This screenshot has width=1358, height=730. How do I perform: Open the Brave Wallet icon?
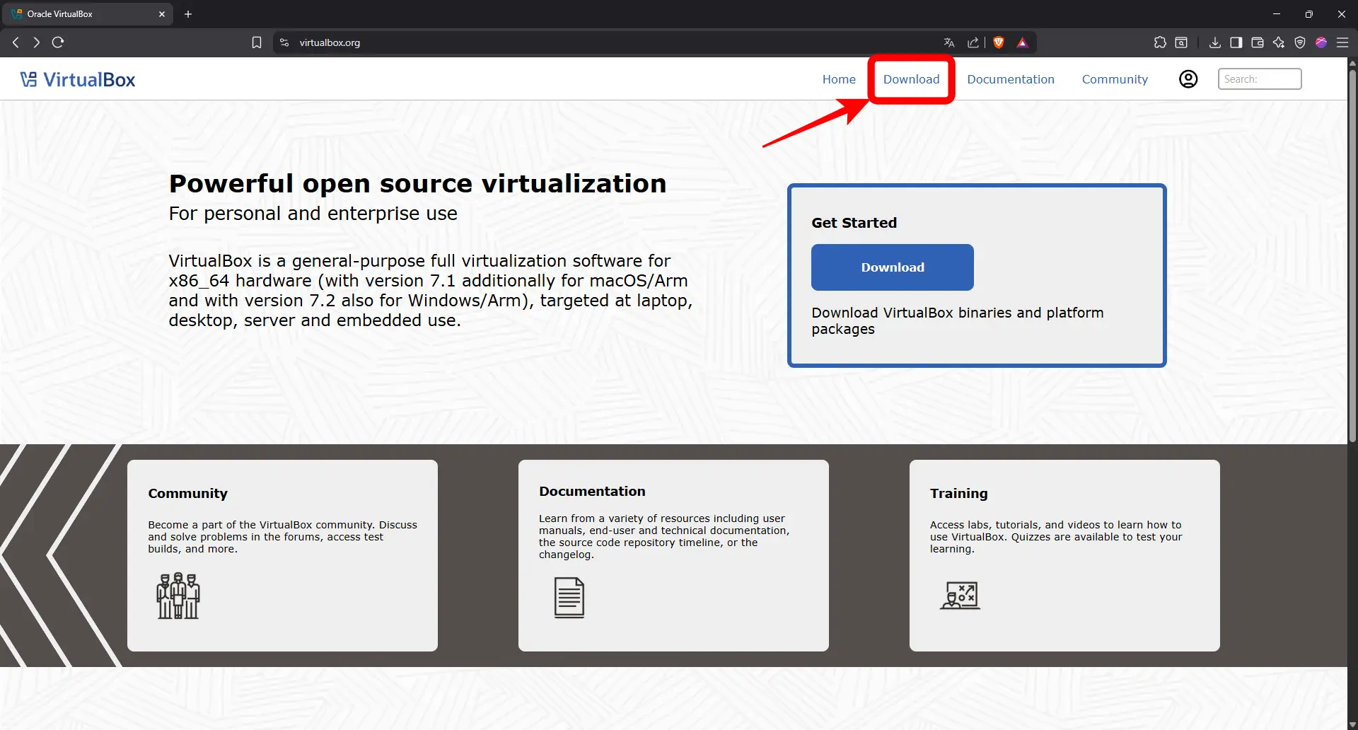1258,42
